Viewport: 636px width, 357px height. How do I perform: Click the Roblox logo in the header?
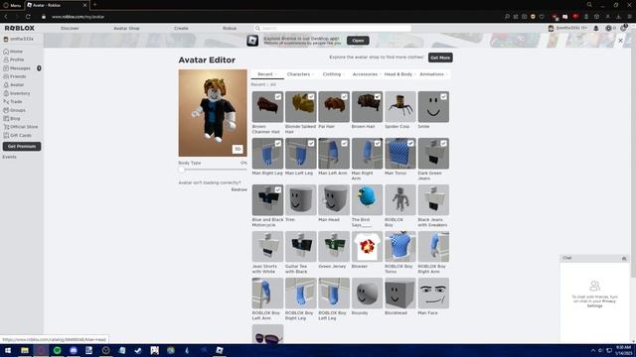pyautogui.click(x=20, y=29)
